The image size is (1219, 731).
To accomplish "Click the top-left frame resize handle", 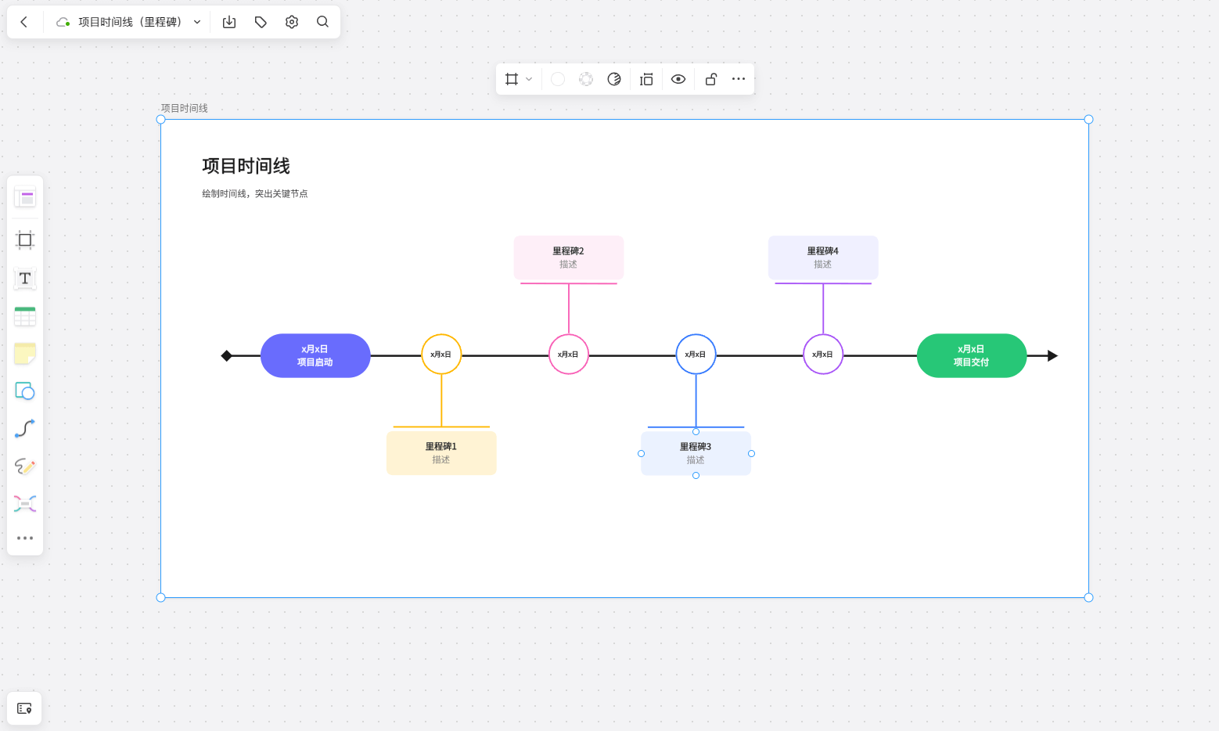I will coord(160,120).
